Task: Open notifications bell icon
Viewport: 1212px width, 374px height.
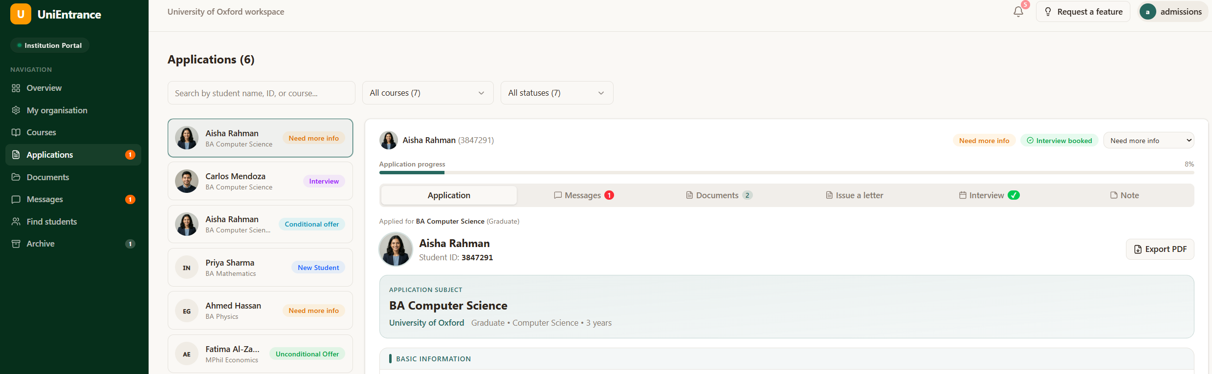Action: pyautogui.click(x=1018, y=12)
